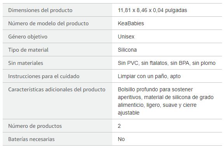This screenshot has height=148, width=224.
Task: Click 'alimenticio, ligero, suave y cierre' line
Action: (x=157, y=105)
